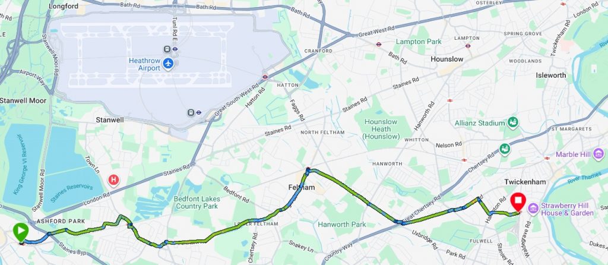Click the red route end stop marker
The width and height of the screenshot is (608, 265).
pyautogui.click(x=518, y=202)
